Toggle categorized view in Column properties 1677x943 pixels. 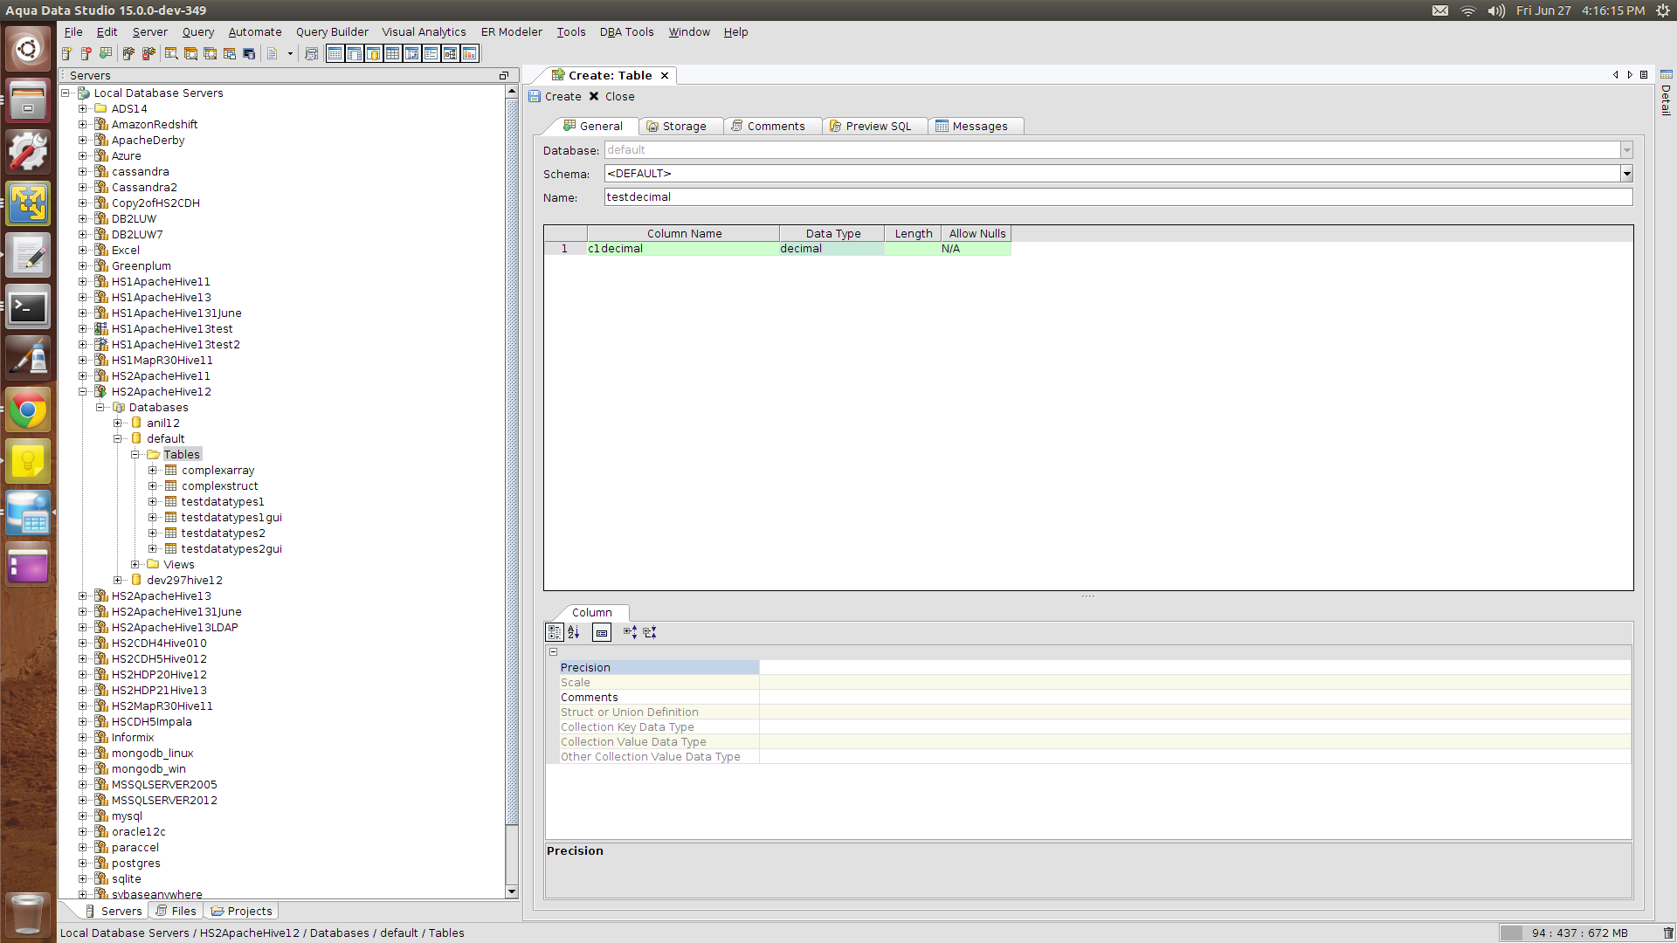tap(555, 632)
